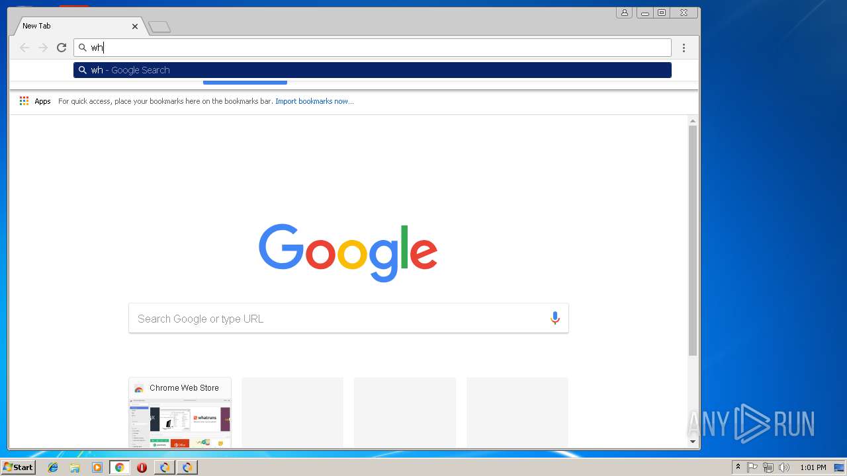Viewport: 847px width, 476px height.
Task: Close the New Tab tab with X
Action: tap(135, 26)
